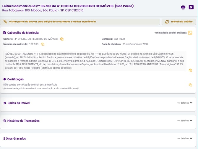Click the Cabeçalho da Matrícula heading

pyautogui.click(x=23, y=33)
